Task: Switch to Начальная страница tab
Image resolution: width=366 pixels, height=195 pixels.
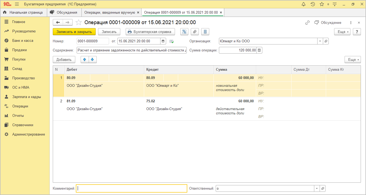Action: (x=23, y=12)
